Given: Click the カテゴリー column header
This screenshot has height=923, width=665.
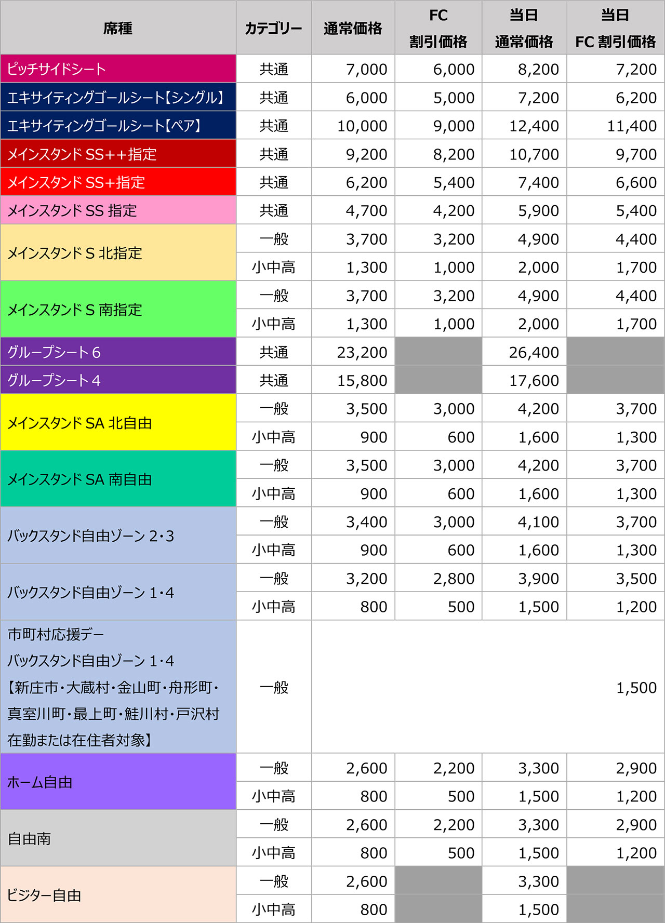Looking at the screenshot, I should click(273, 28).
